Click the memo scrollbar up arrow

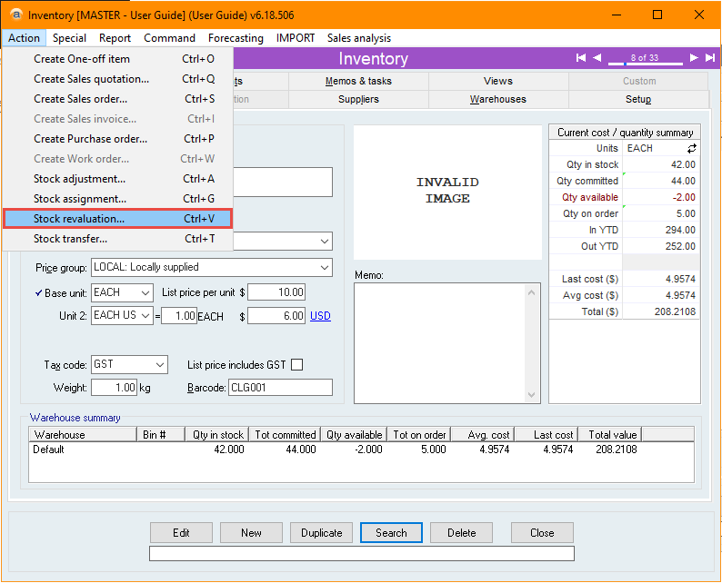tap(531, 292)
